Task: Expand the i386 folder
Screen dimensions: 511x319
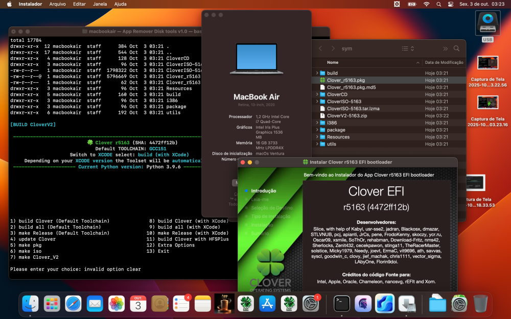Action: point(317,122)
